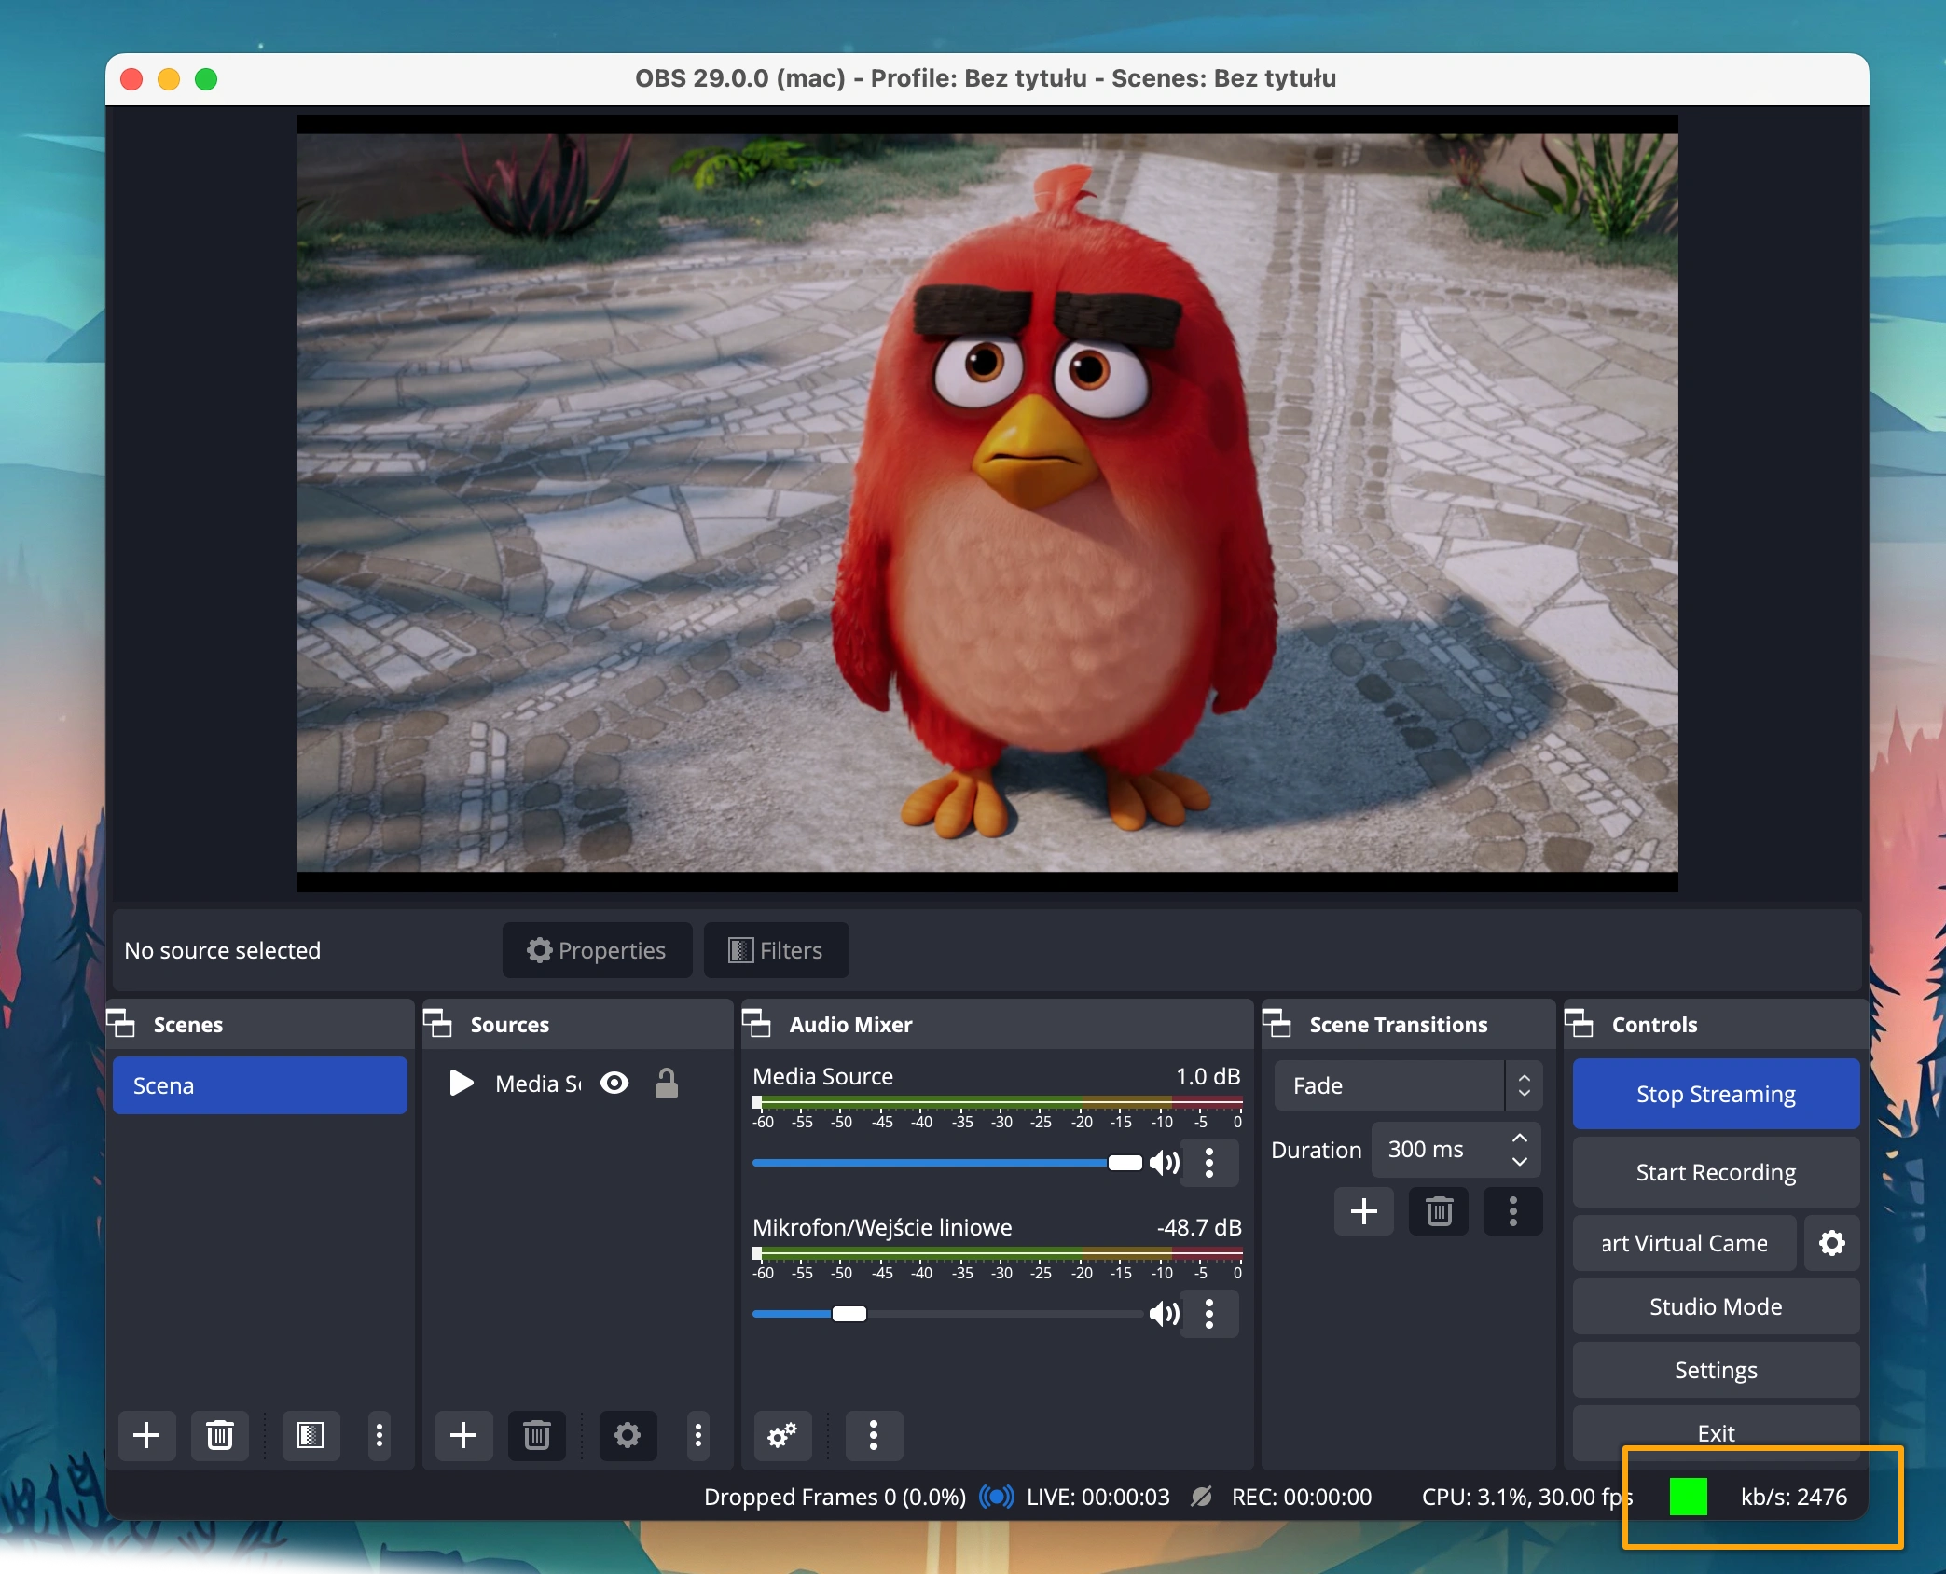
Task: Add a scene transition plus icon
Action: pos(1363,1211)
